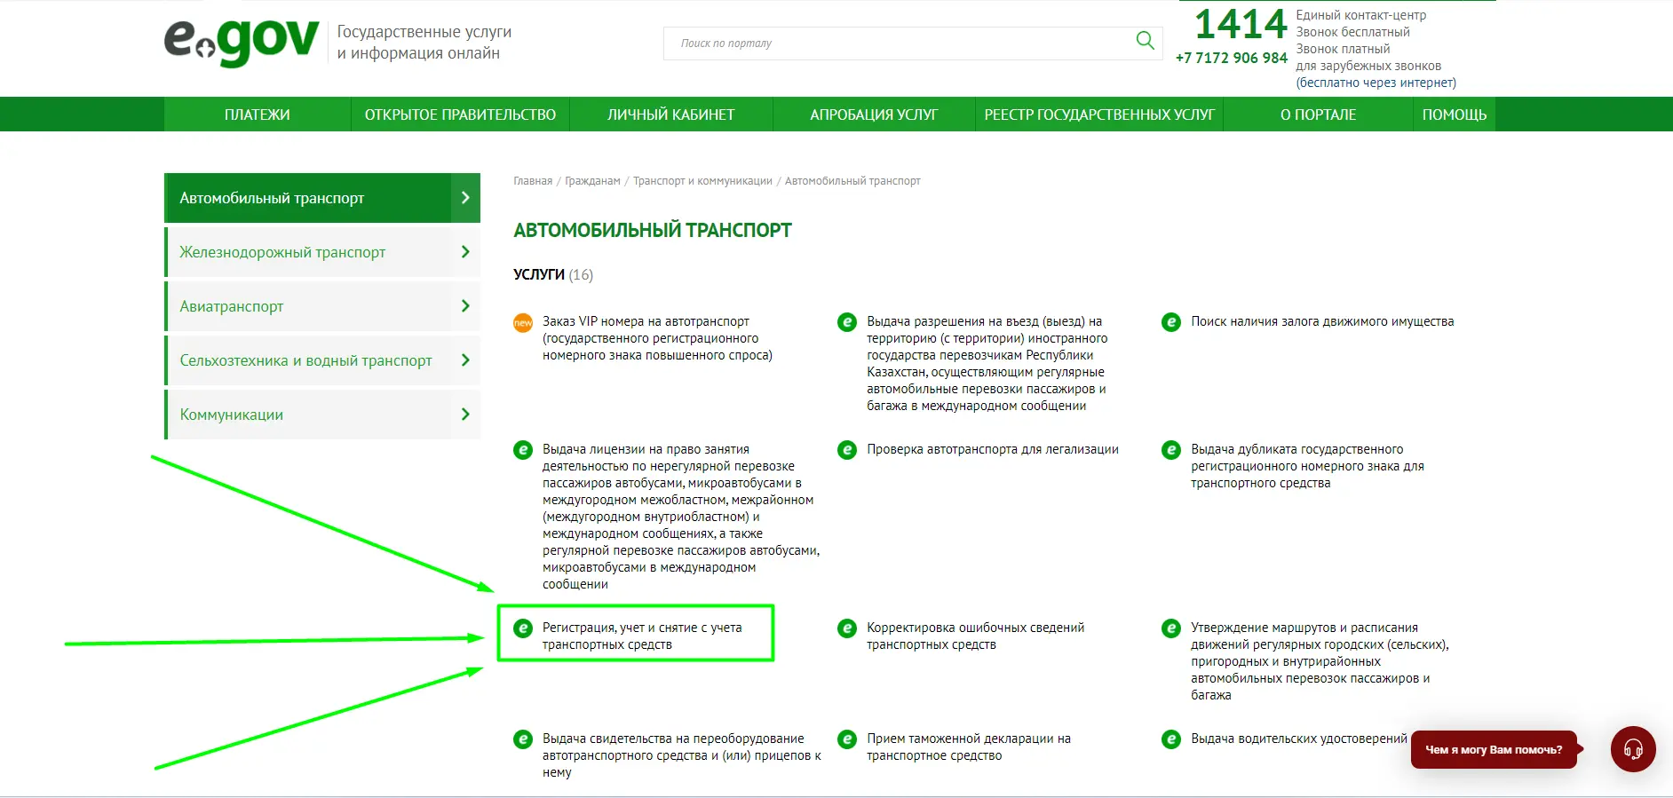Open the О ПОРТАЛЕ menu
The height and width of the screenshot is (798, 1673).
click(x=1318, y=115)
